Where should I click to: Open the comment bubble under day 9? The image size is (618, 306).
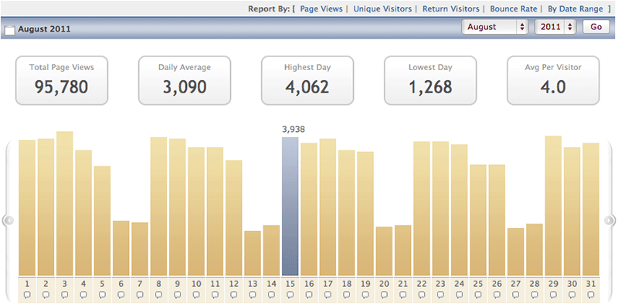[178, 294]
